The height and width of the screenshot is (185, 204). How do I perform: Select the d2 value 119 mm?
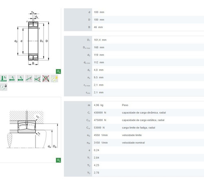(x=99, y=55)
